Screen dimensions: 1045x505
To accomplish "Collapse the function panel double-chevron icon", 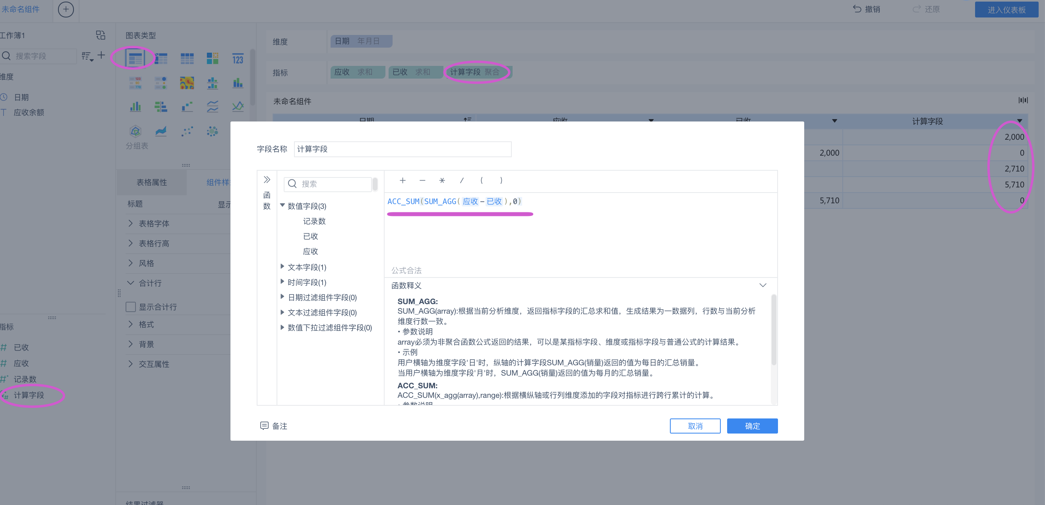I will 267,179.
